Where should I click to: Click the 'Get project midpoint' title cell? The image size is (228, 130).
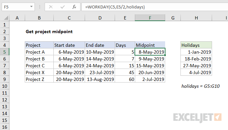(49, 32)
